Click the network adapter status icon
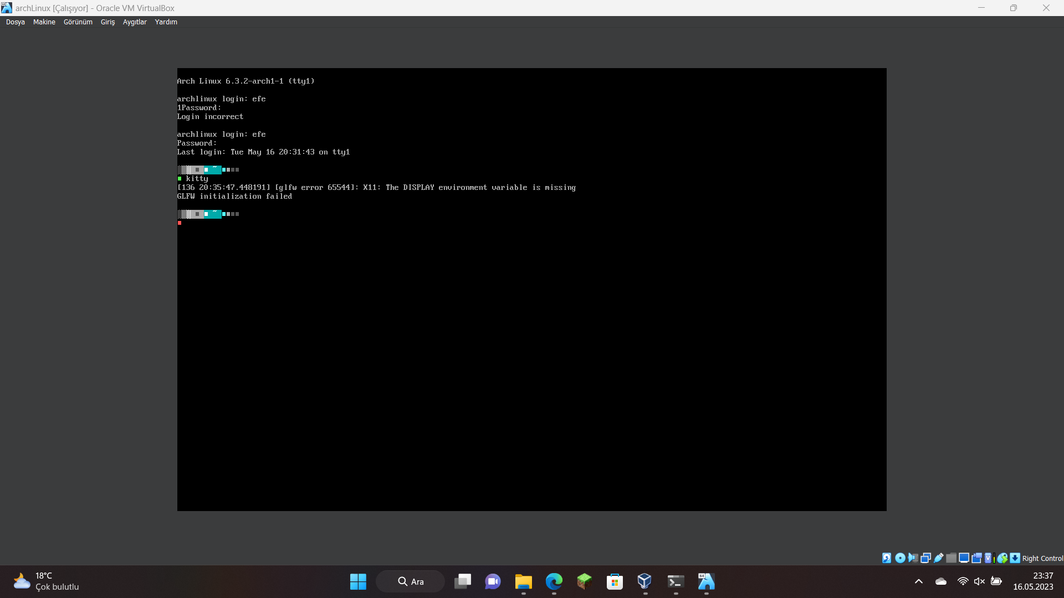 [925, 558]
